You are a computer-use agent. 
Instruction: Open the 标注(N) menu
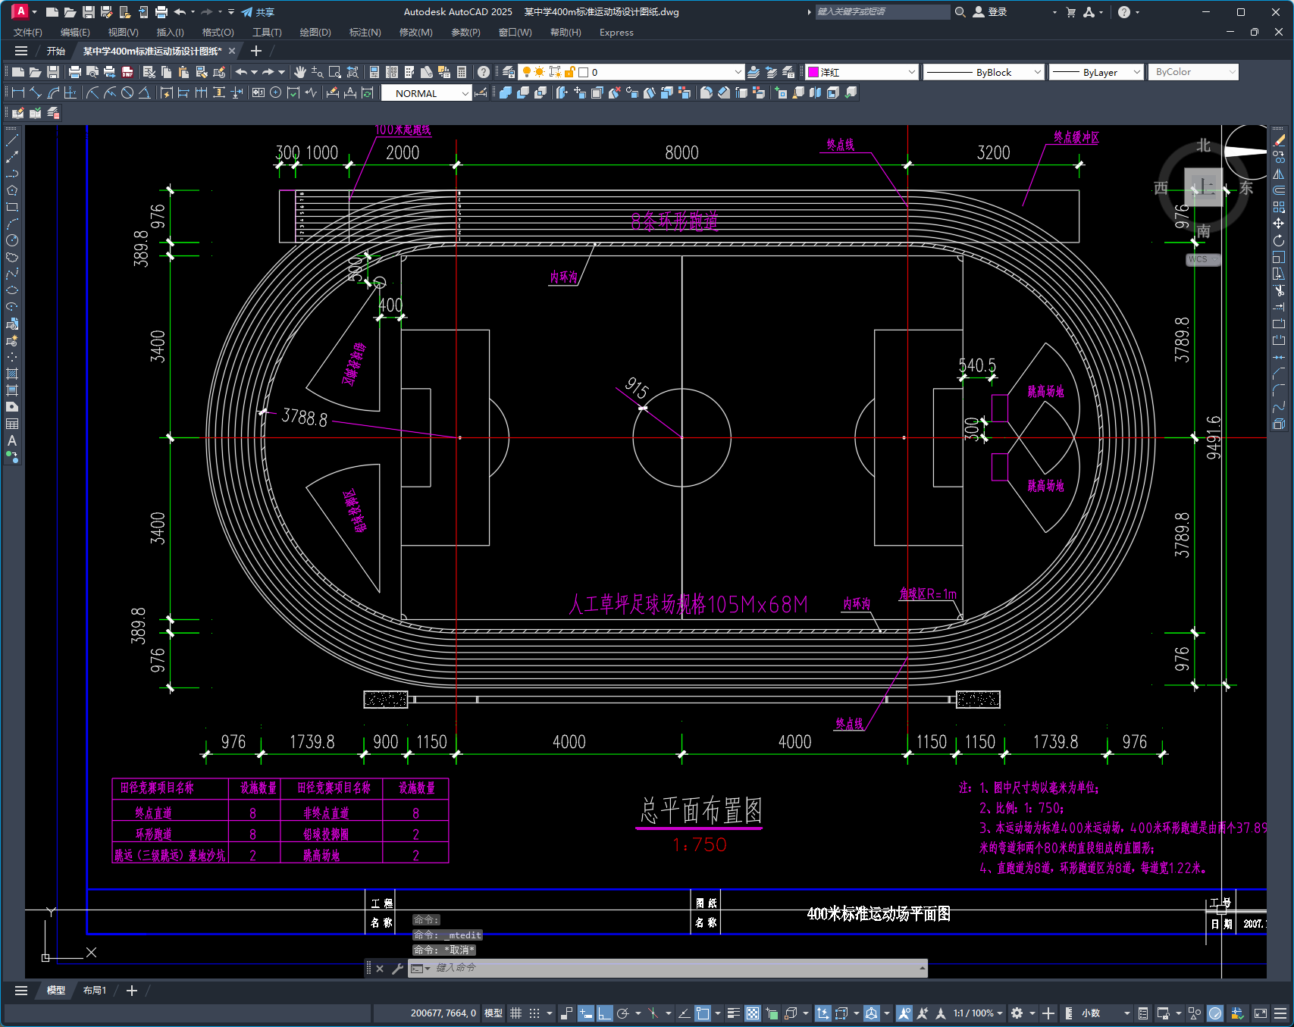click(x=365, y=33)
